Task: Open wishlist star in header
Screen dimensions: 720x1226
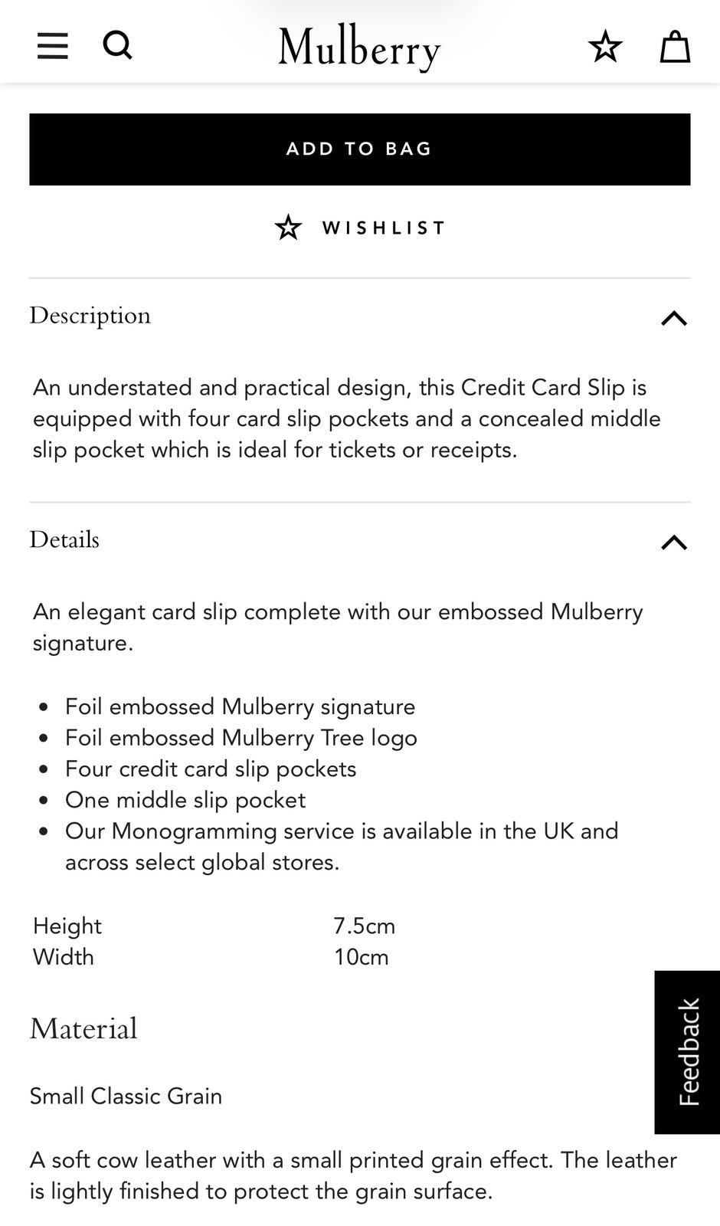Action: 605,47
